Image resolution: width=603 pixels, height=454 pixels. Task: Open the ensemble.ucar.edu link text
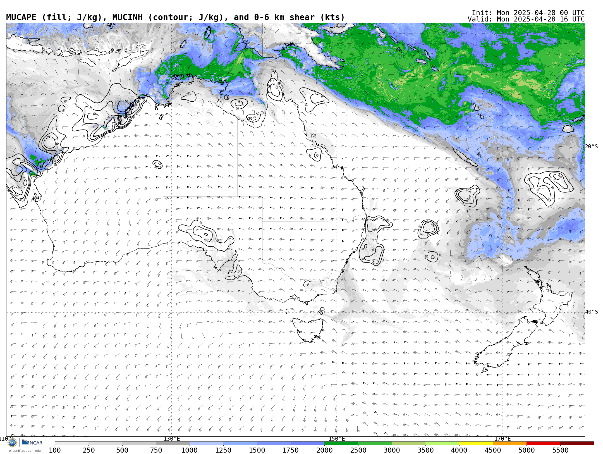pos(25,451)
